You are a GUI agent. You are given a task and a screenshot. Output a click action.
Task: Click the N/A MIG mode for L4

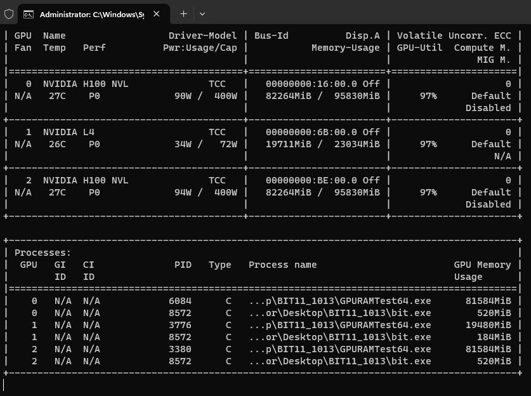click(502, 157)
